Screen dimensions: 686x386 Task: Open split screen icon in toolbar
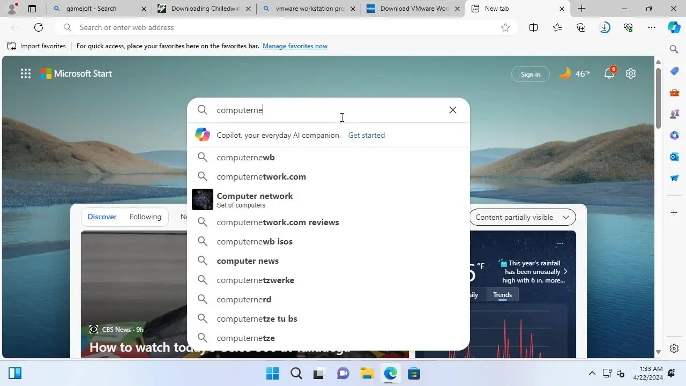click(533, 27)
